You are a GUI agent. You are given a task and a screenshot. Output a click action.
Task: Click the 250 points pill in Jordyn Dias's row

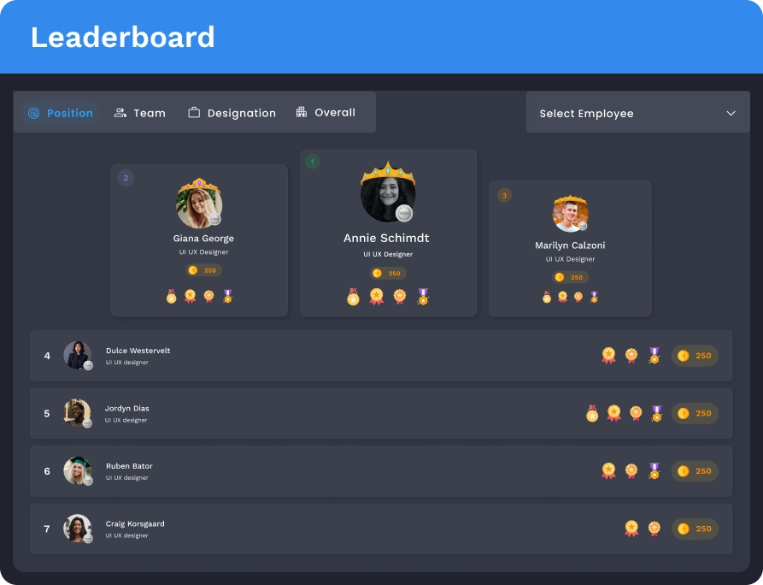[695, 413]
